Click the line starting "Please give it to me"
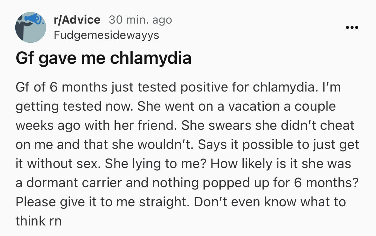The height and width of the screenshot is (236, 376). click(x=181, y=202)
